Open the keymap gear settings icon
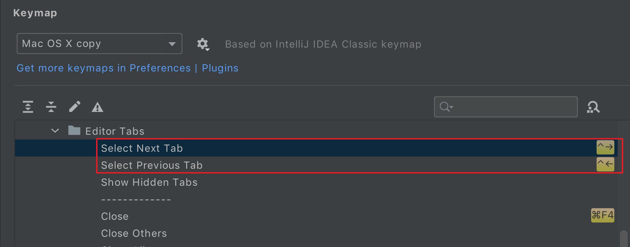 (x=202, y=44)
